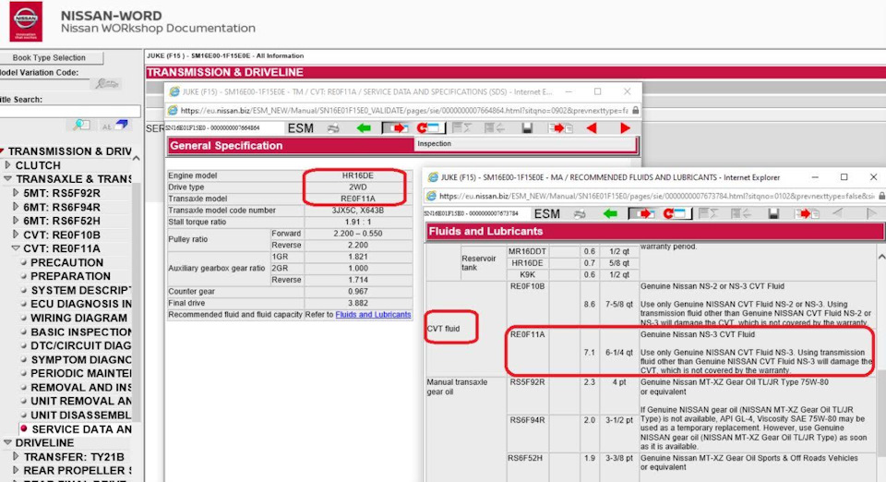Image resolution: width=886 pixels, height=482 pixels.
Task: Click the grayed next page triangle in Fluids toolbar
Action: pyautogui.click(x=870, y=213)
